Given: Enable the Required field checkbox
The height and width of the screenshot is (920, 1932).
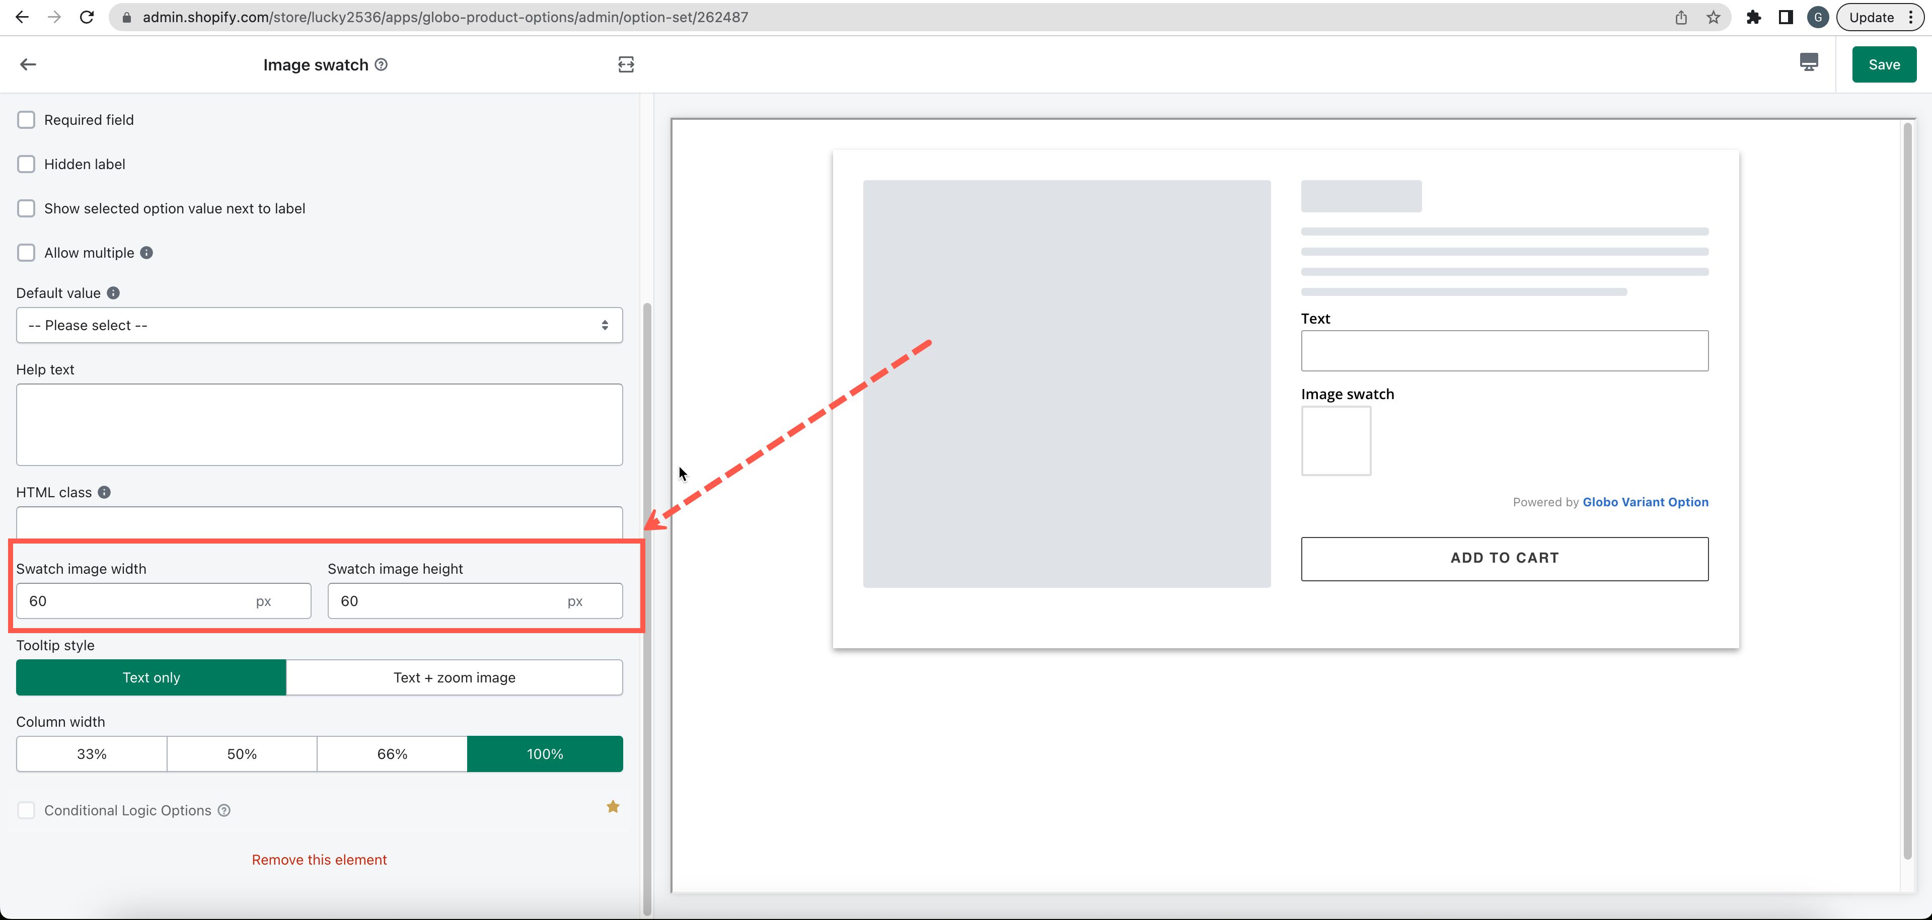Looking at the screenshot, I should (x=26, y=119).
